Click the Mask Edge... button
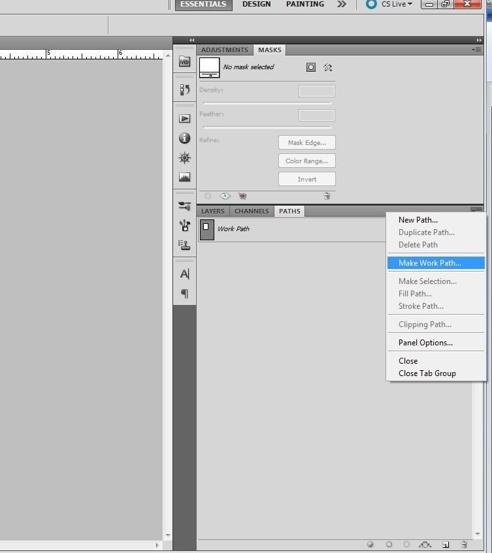 (x=306, y=142)
